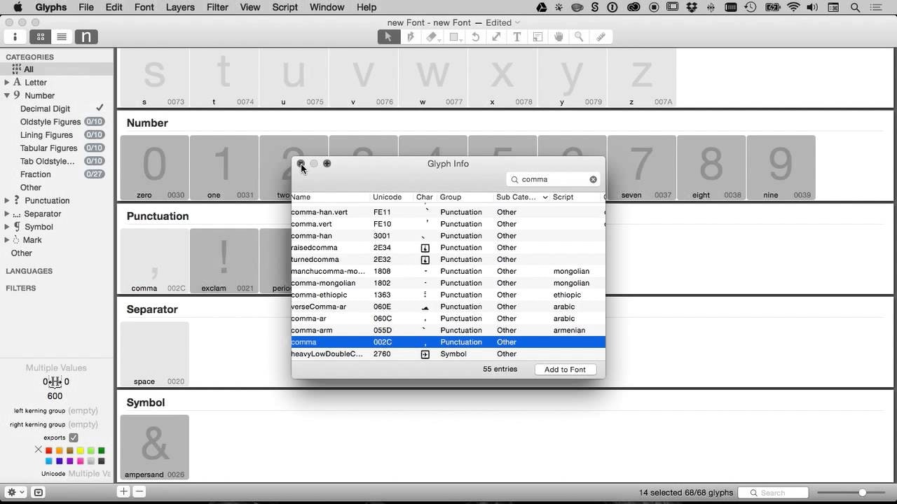
Task: Toggle Decimal Digit checkmark in sidebar
Action: (x=100, y=108)
